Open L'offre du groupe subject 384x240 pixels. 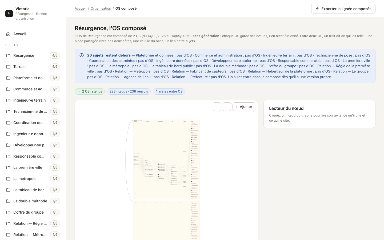tap(33, 212)
